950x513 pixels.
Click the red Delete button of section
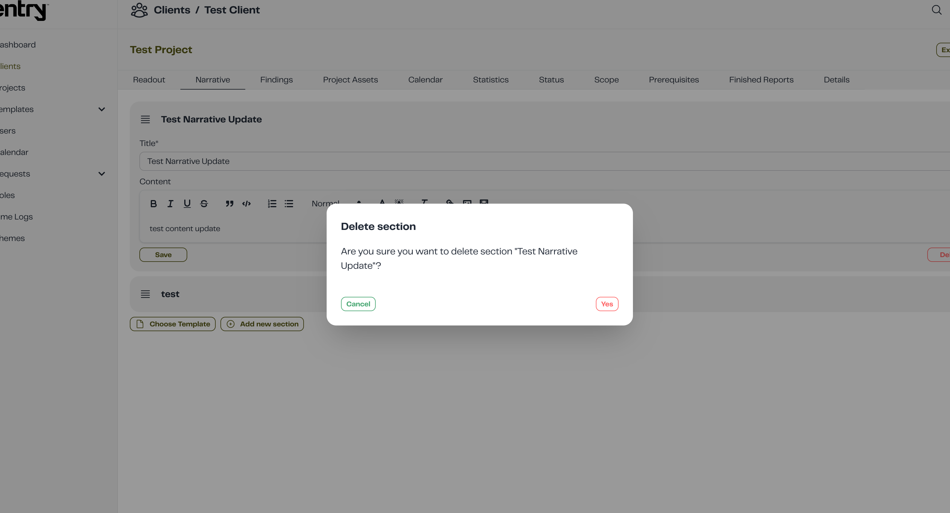coord(939,254)
